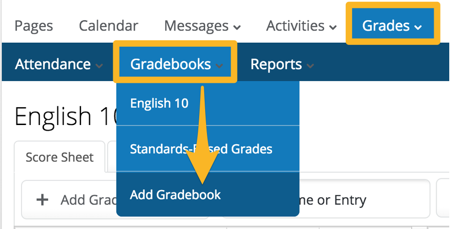Open the Gradebooks submenu

tap(175, 62)
